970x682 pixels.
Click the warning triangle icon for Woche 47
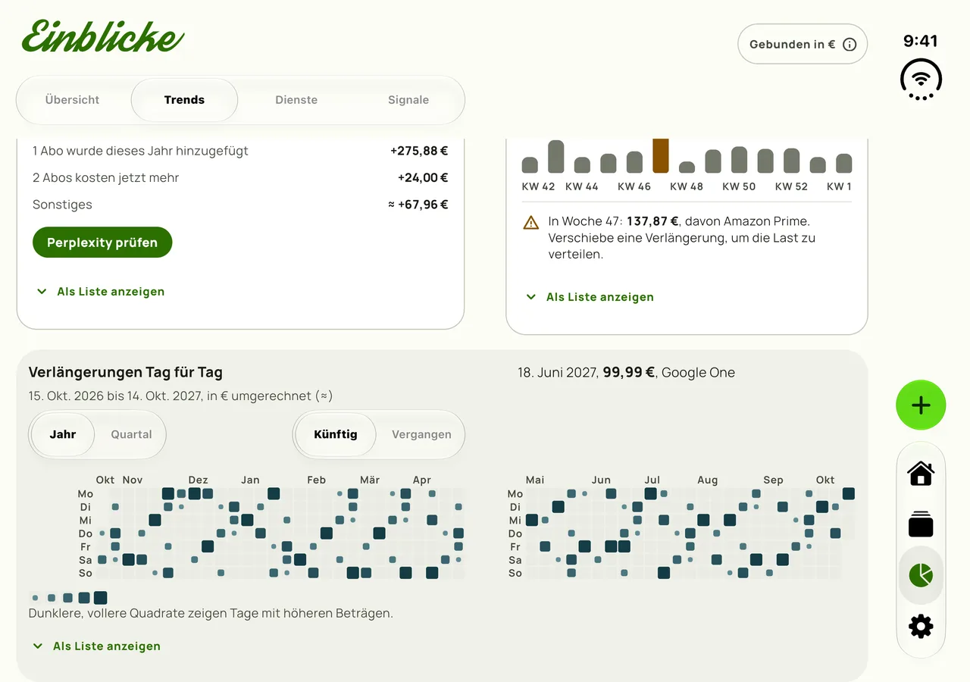point(530,223)
